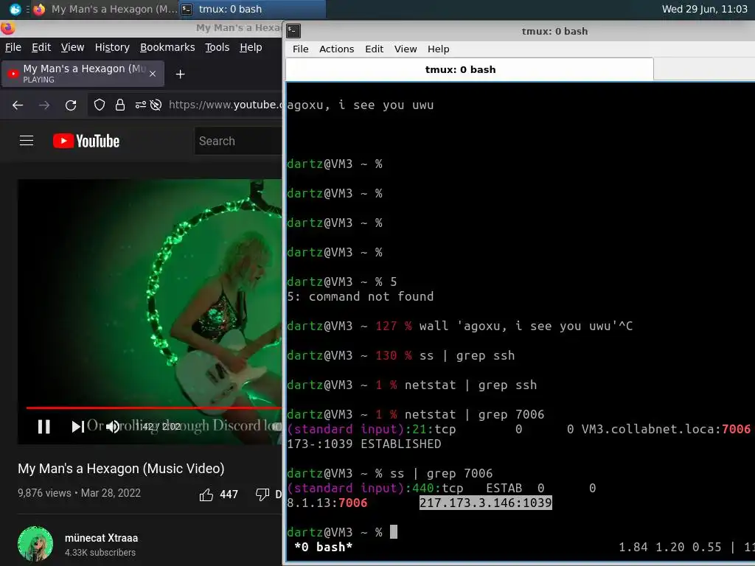This screenshot has height=566, width=755.
Task: Click the YouTube Search box
Action: click(x=238, y=141)
